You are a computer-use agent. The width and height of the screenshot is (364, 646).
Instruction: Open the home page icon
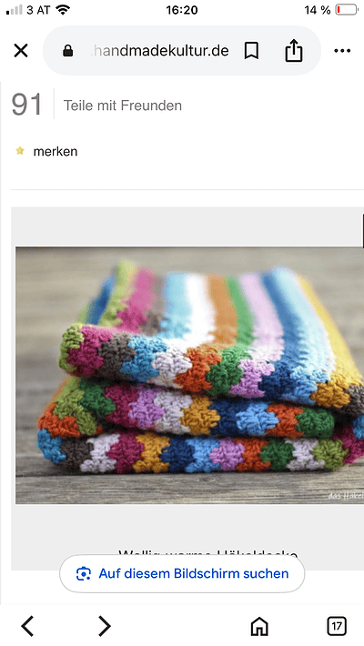(x=259, y=626)
